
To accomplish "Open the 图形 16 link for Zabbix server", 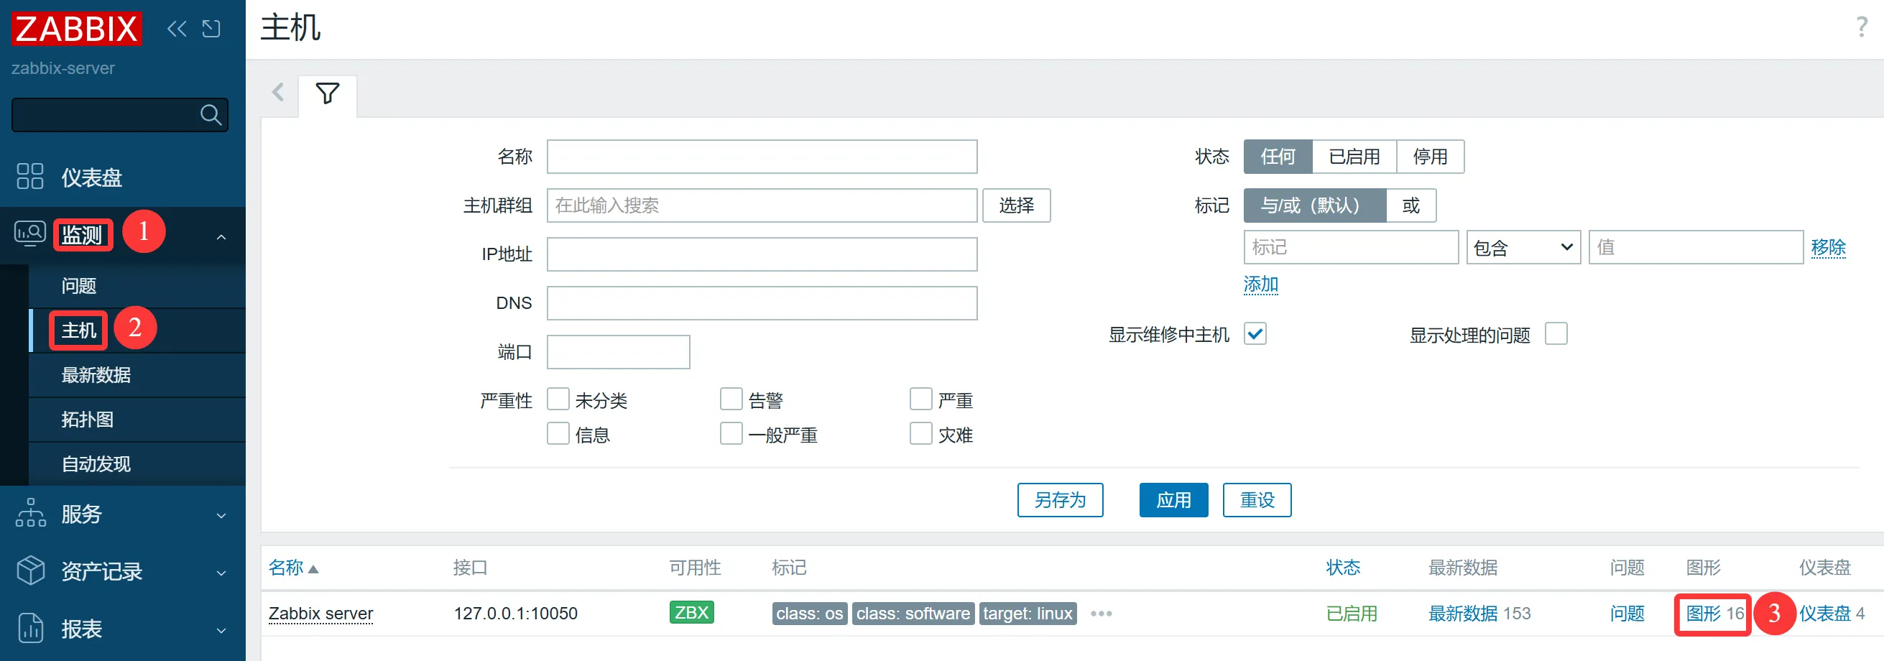I will pos(1714,614).
